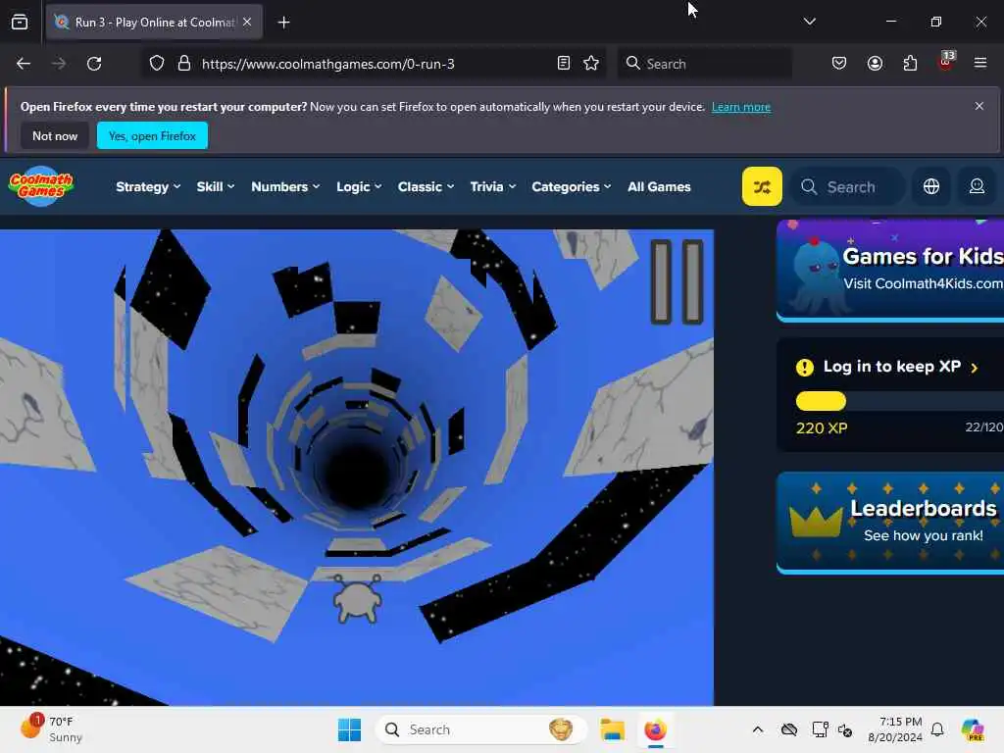Image resolution: width=1004 pixels, height=753 pixels.
Task: Click Yes, open Firefox button
Action: (x=152, y=135)
